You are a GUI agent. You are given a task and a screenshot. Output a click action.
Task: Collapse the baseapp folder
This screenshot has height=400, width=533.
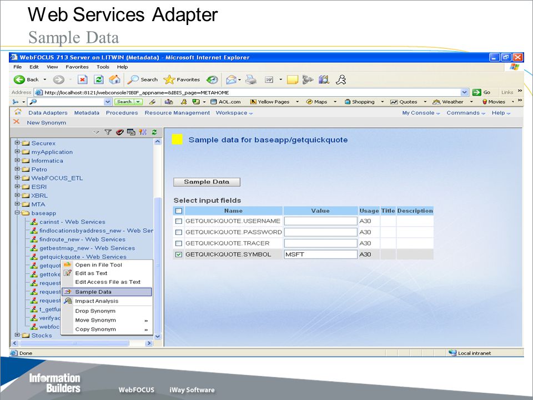pos(17,213)
